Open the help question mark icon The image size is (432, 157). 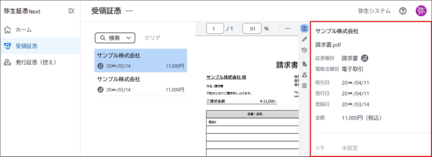pyautogui.click(x=403, y=11)
